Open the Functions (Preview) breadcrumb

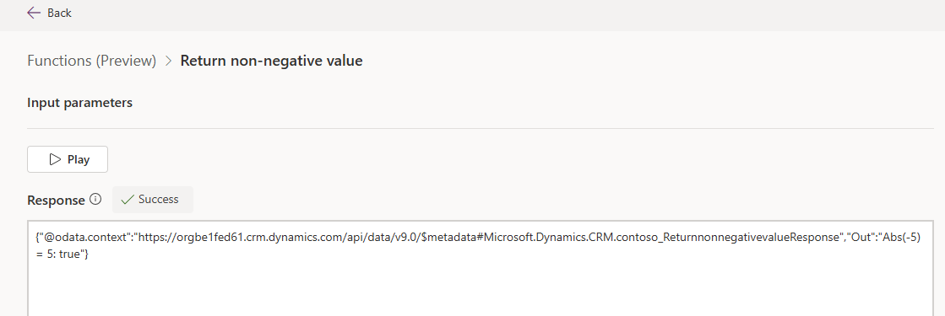[91, 61]
